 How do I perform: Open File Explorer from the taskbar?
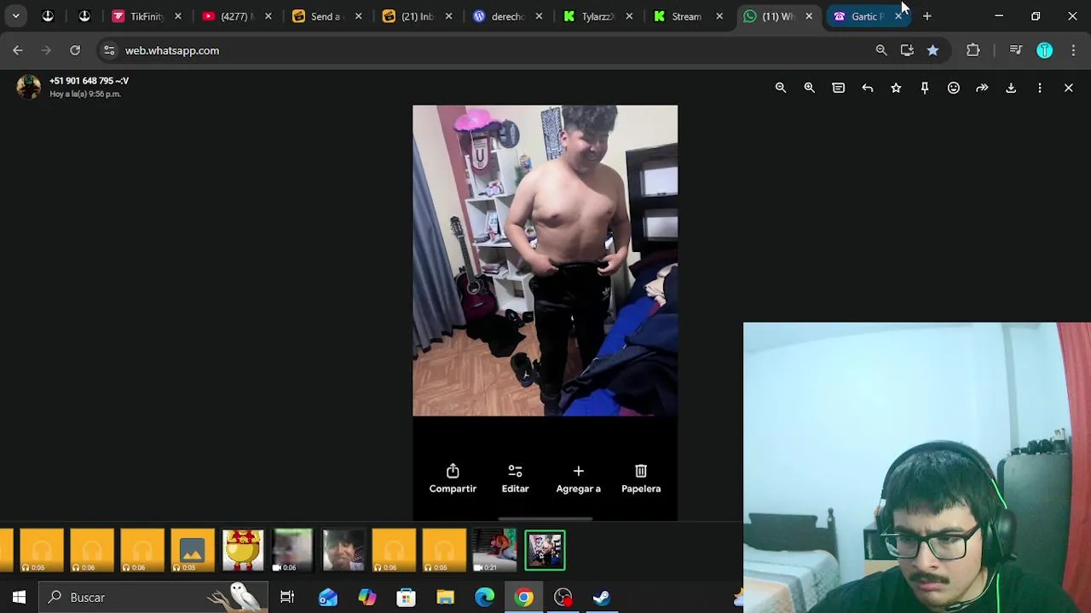pyautogui.click(x=446, y=598)
